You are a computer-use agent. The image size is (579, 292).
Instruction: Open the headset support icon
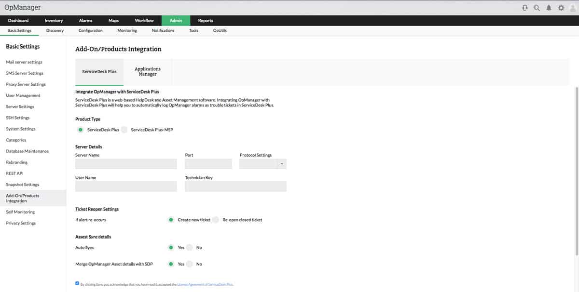point(524,8)
